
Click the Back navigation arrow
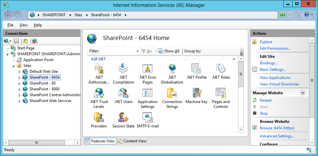(8, 15)
